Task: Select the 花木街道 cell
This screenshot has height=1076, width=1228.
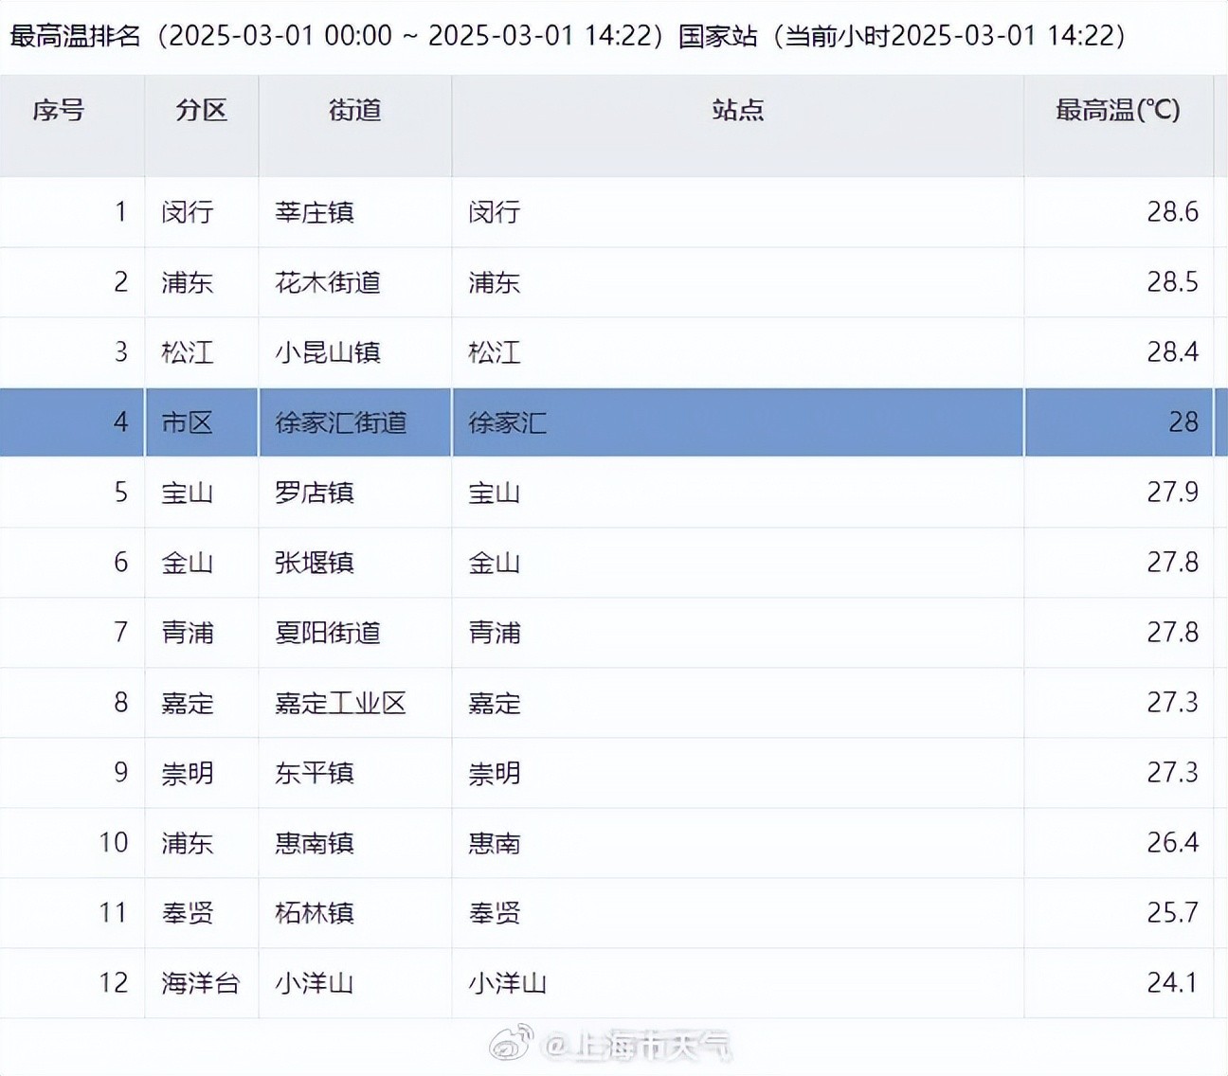Action: tap(328, 282)
